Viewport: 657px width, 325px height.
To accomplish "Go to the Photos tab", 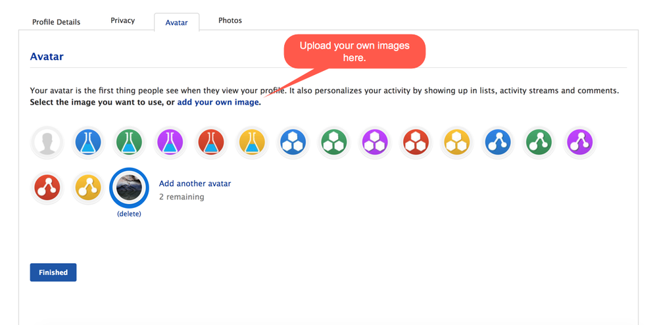I will [x=230, y=20].
